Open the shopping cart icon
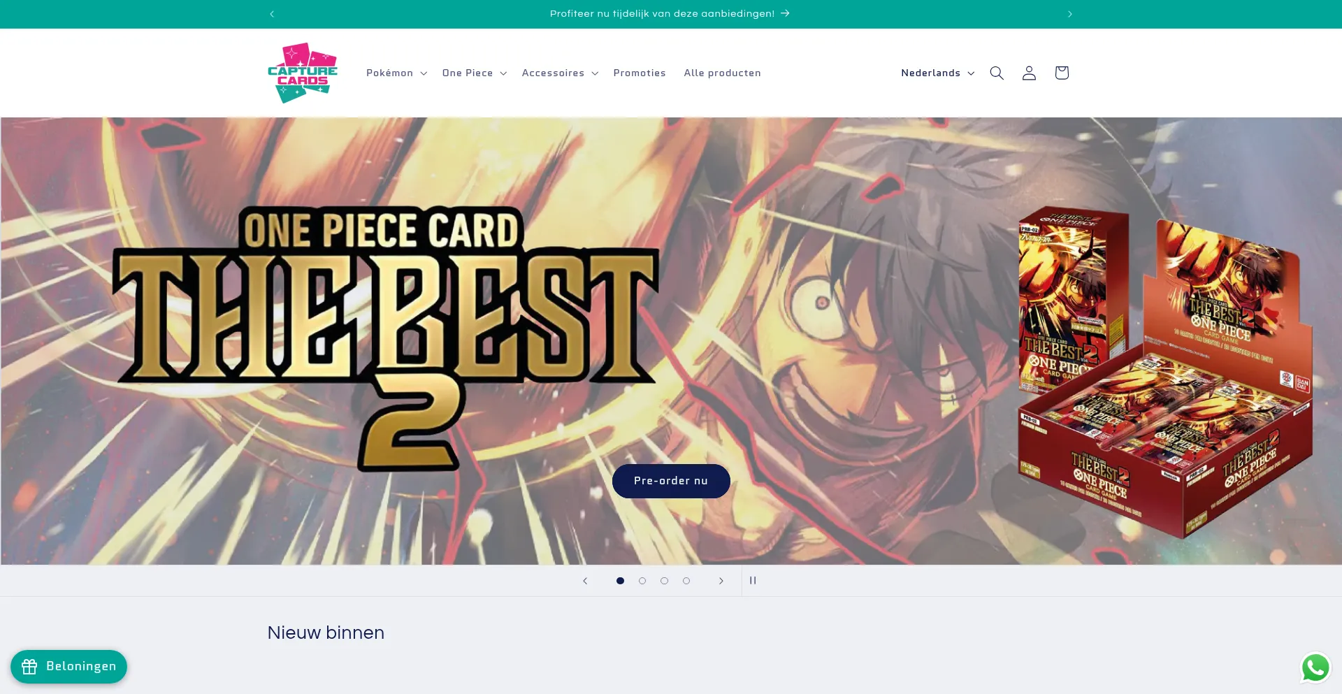This screenshot has height=694, width=1342. 1062,73
